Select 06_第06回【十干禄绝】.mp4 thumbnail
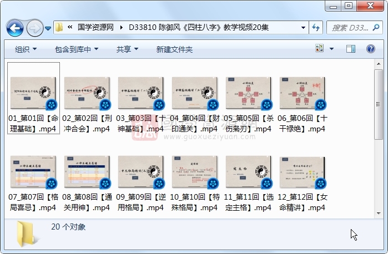This screenshot has height=254, width=388. (303, 93)
